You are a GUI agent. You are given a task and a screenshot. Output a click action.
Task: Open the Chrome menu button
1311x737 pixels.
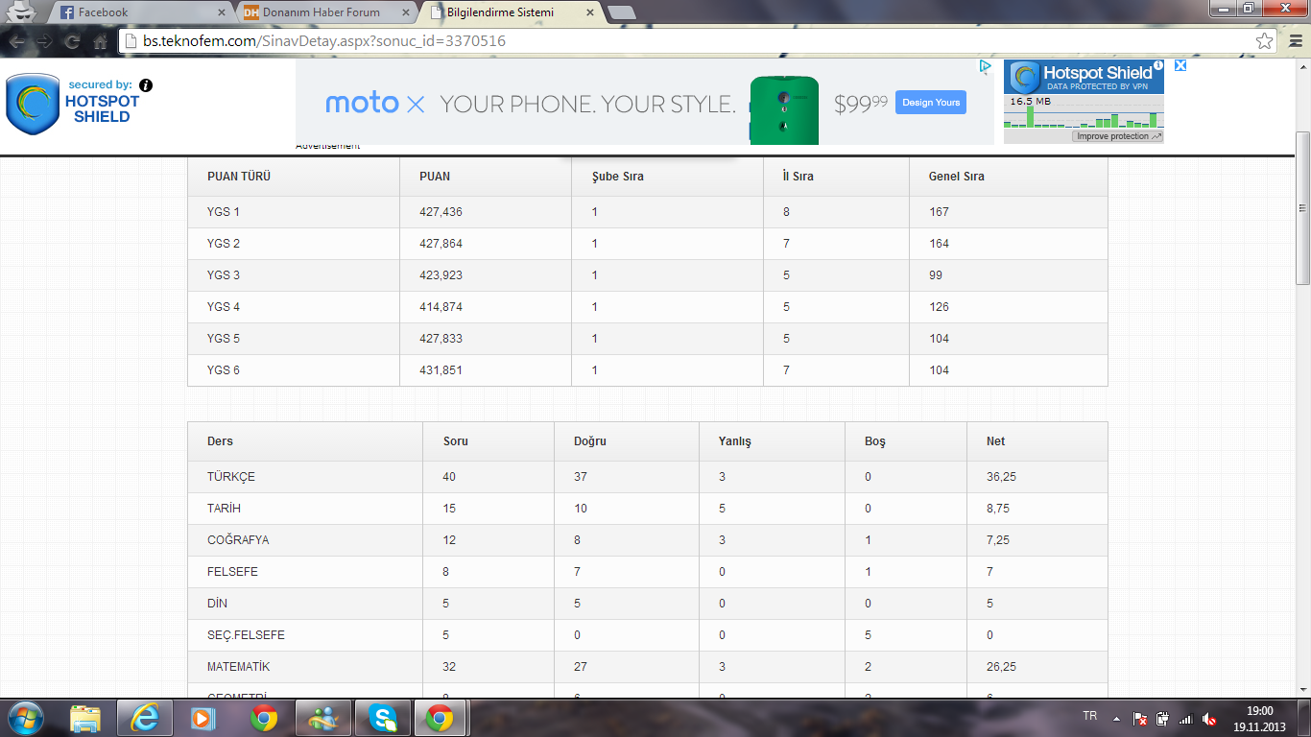pos(1293,41)
